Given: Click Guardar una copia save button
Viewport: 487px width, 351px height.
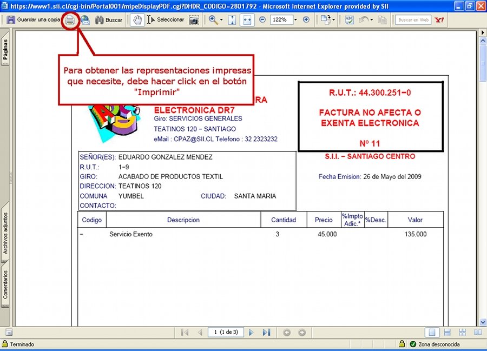Looking at the screenshot, I should 34,20.
